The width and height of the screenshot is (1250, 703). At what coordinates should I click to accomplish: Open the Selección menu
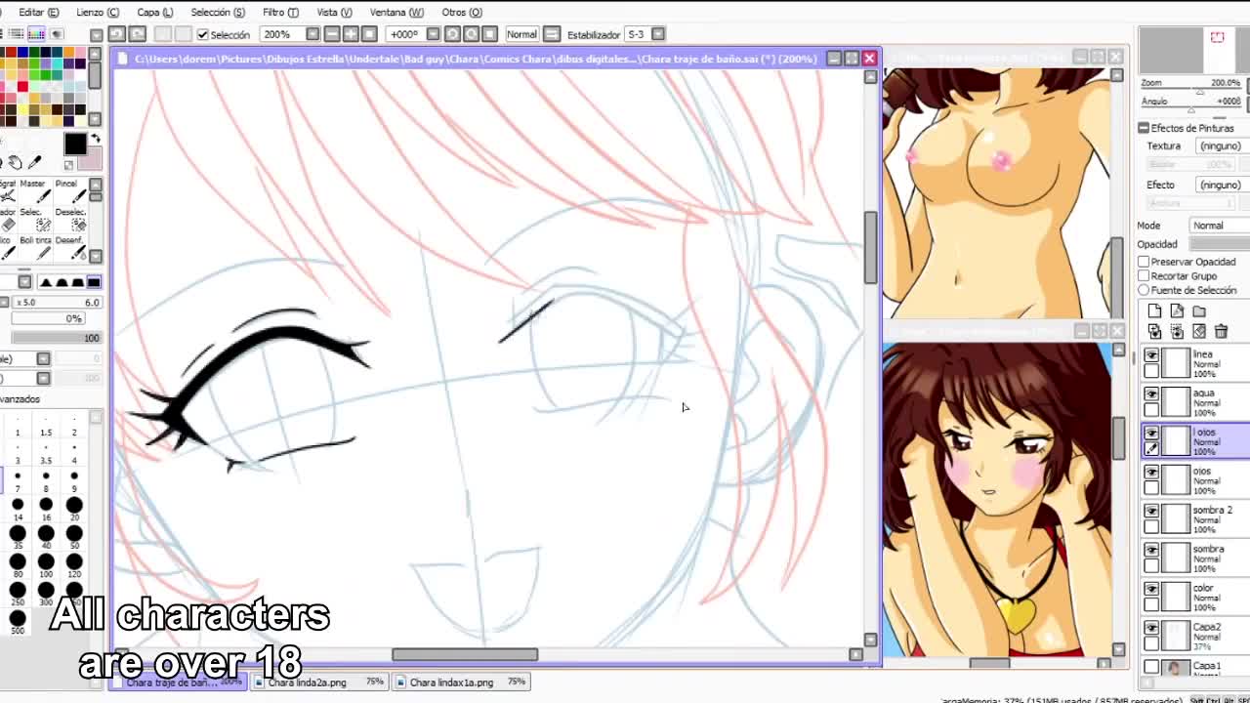coord(217,12)
